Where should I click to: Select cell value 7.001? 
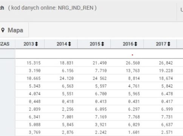coord(68,117)
